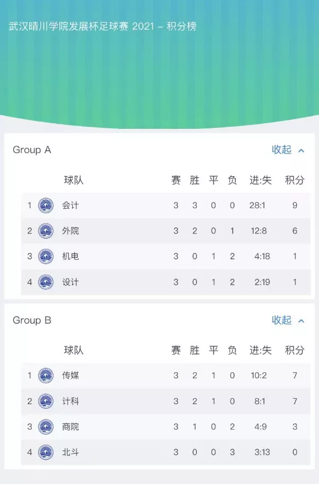Click the 商院 team badge icon
This screenshot has width=319, height=484.
pyautogui.click(x=46, y=427)
